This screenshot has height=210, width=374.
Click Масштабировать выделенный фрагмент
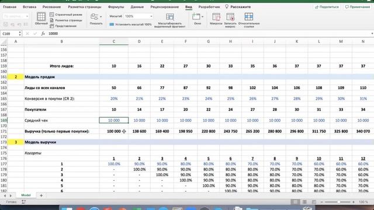click(x=170, y=20)
